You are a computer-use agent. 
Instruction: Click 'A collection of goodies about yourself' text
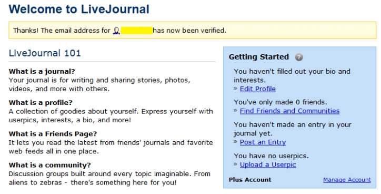(111, 115)
